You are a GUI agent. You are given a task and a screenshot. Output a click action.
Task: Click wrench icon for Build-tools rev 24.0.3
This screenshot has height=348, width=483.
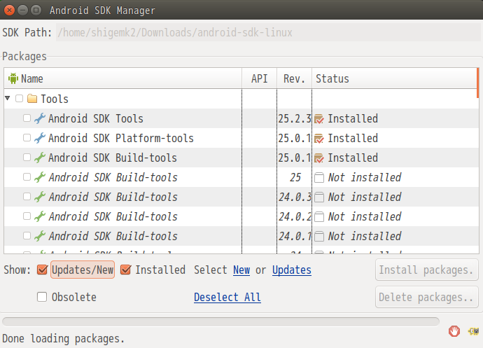[40, 197]
